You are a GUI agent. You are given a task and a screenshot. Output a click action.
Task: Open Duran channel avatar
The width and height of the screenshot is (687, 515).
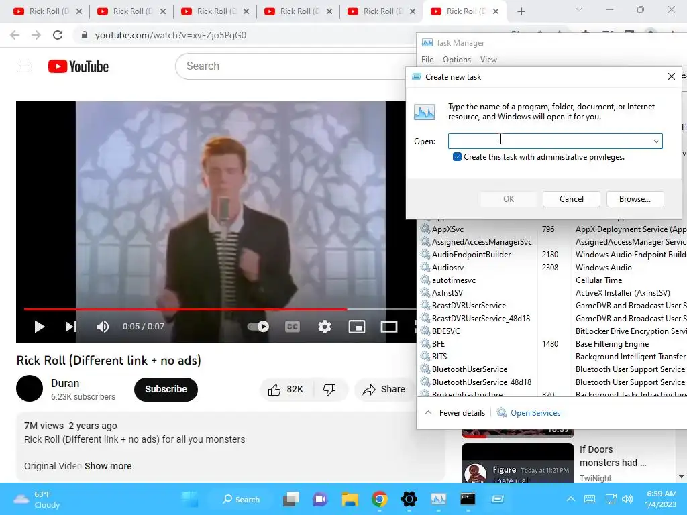click(30, 388)
